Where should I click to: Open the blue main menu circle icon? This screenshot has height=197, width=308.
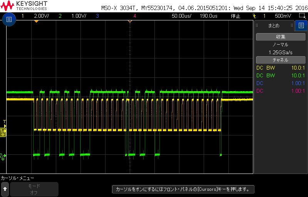tap(9, 19)
